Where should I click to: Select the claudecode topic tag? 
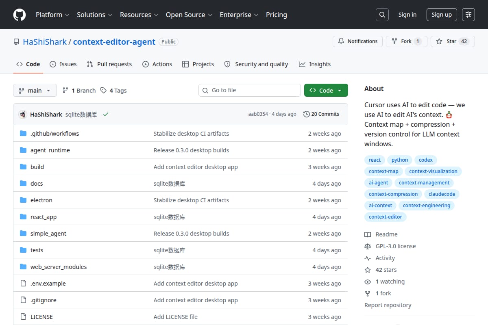[442, 194]
